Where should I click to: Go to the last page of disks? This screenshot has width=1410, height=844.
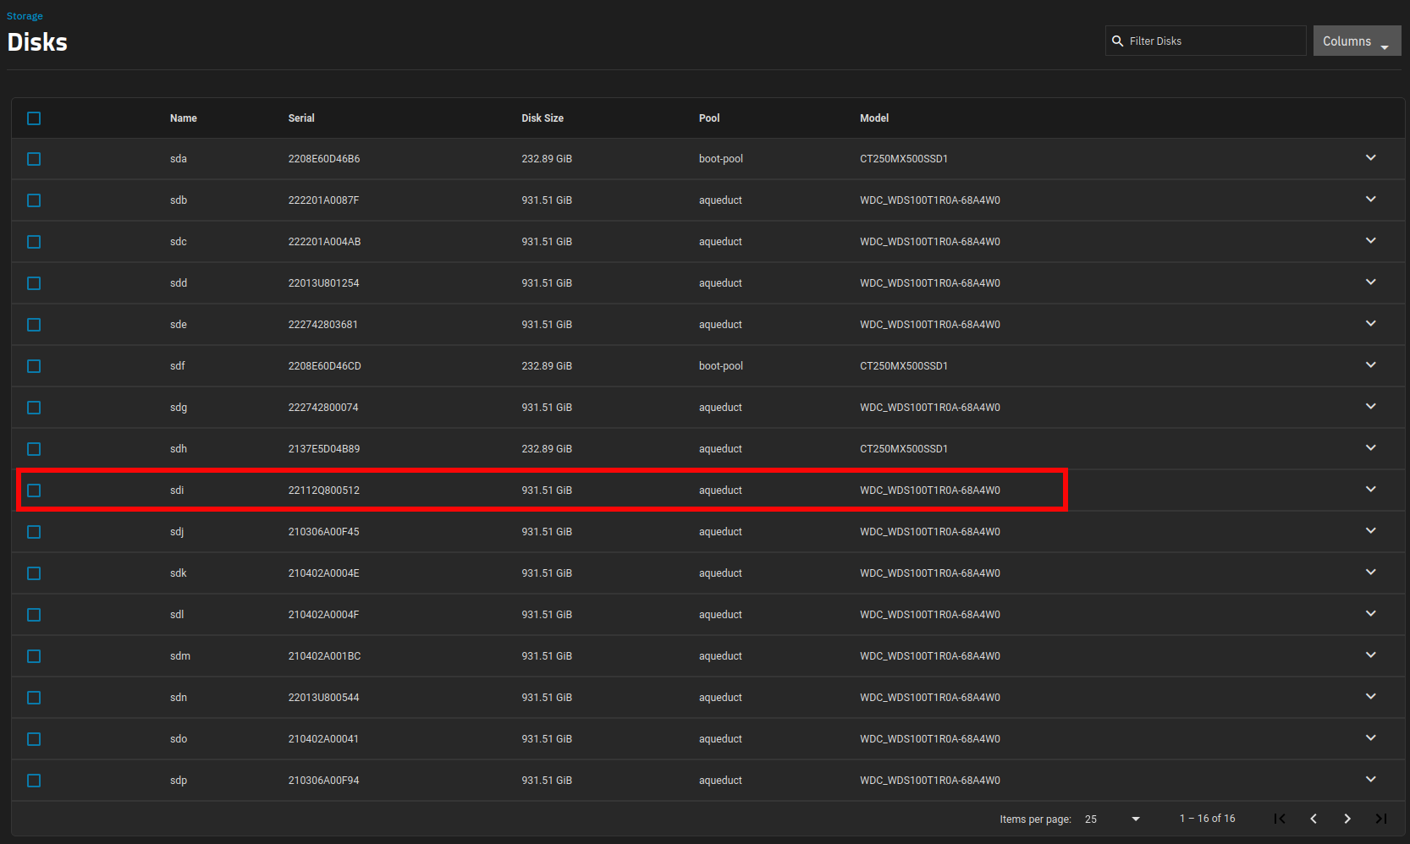1381,819
